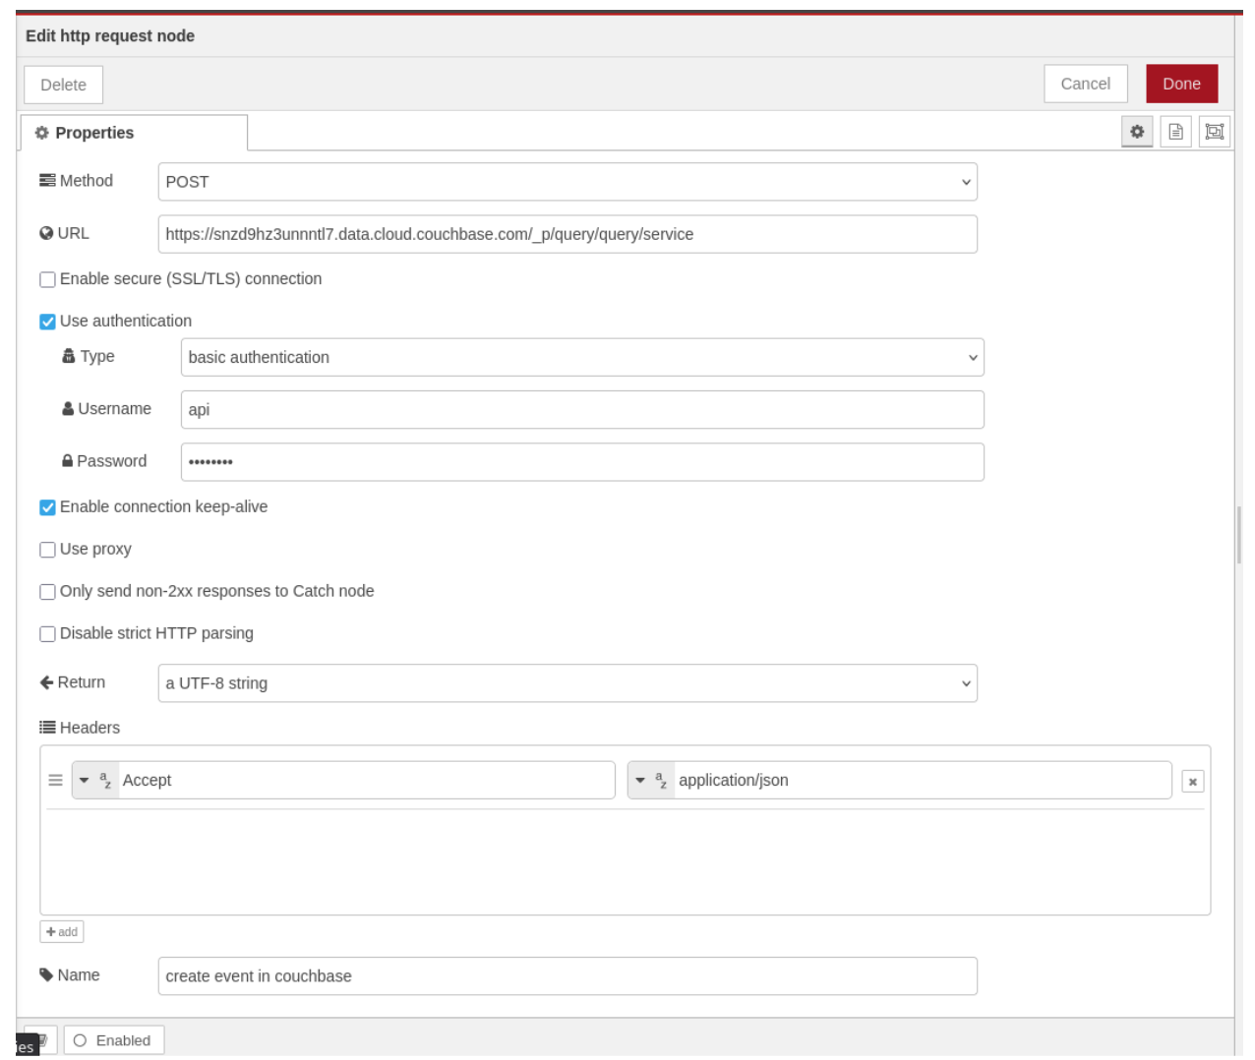Open header value type selector for application/json
The image size is (1255, 1060).
651,781
